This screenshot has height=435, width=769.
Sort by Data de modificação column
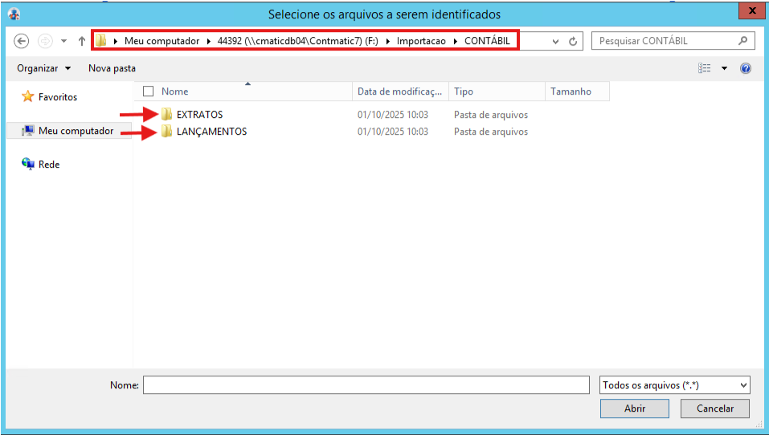point(400,91)
